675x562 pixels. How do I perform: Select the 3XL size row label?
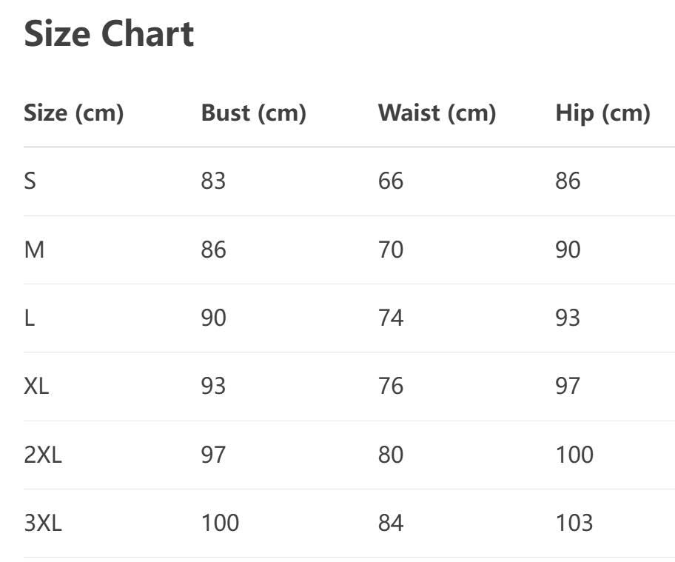(x=43, y=523)
